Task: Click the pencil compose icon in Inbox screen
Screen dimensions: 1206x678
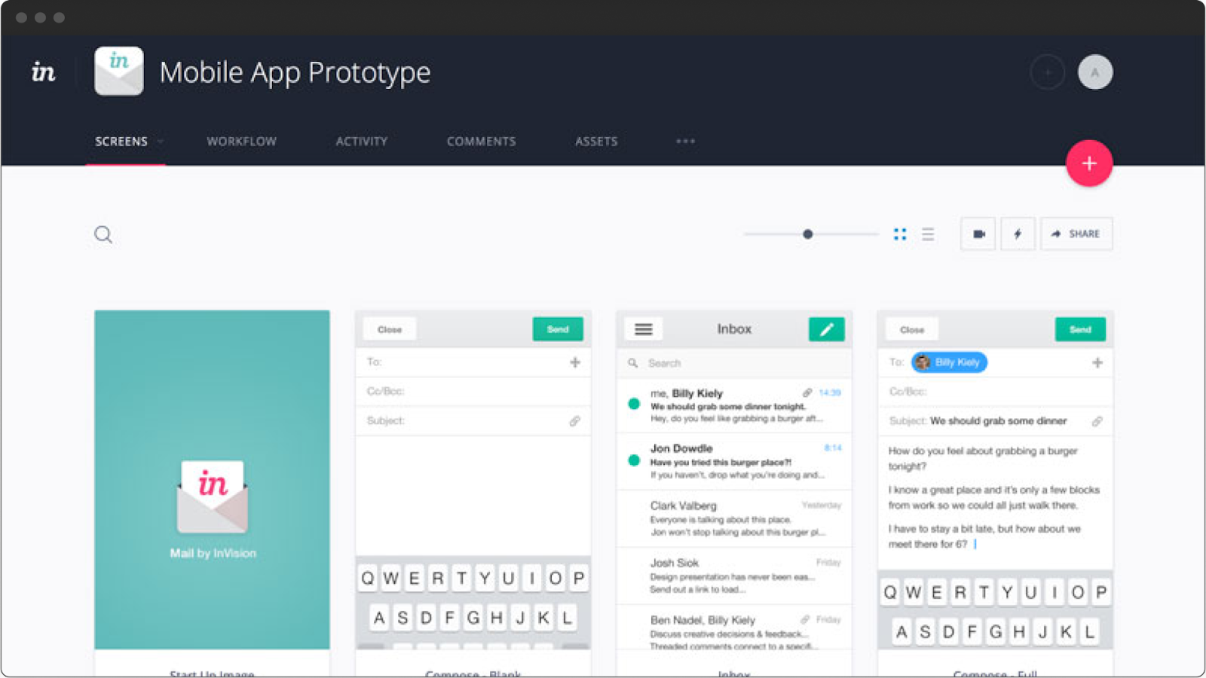Action: coord(826,329)
